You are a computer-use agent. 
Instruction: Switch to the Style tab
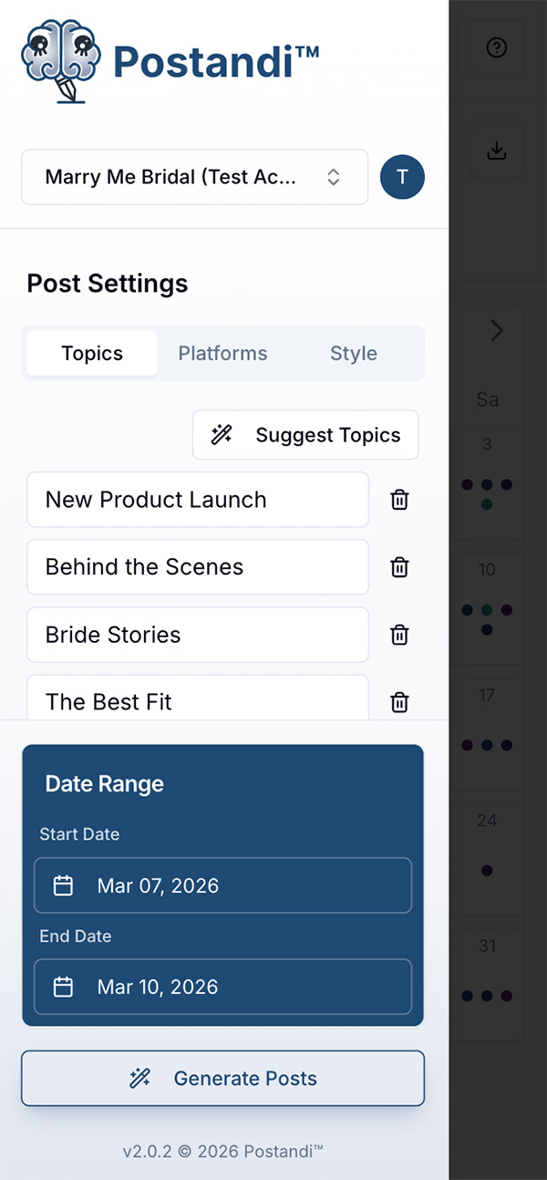[x=353, y=354]
